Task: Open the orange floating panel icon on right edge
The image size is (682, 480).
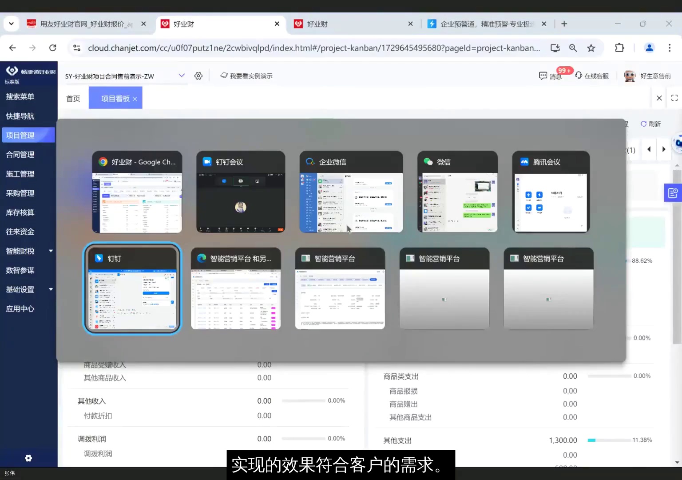Action: (x=673, y=192)
